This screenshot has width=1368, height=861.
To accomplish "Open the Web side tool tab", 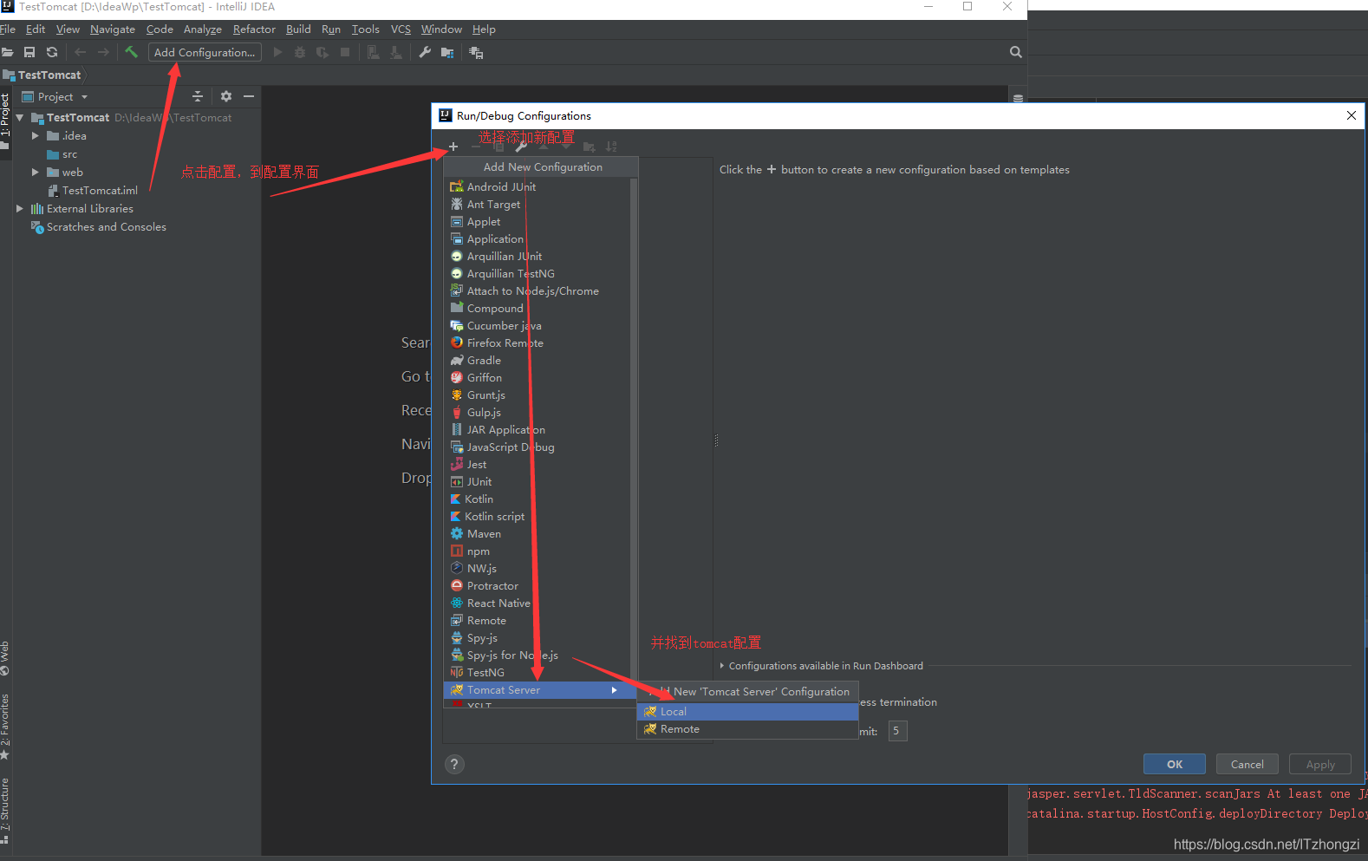I will (5, 658).
